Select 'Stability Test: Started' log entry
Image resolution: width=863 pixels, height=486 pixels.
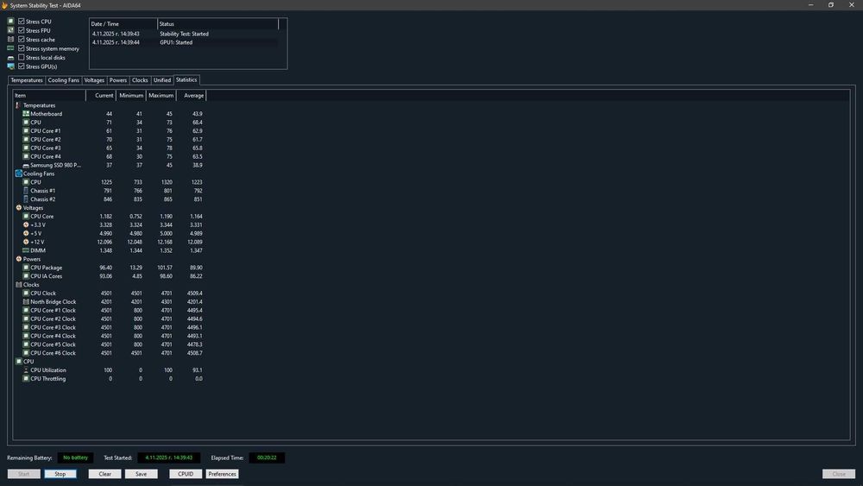click(x=185, y=34)
